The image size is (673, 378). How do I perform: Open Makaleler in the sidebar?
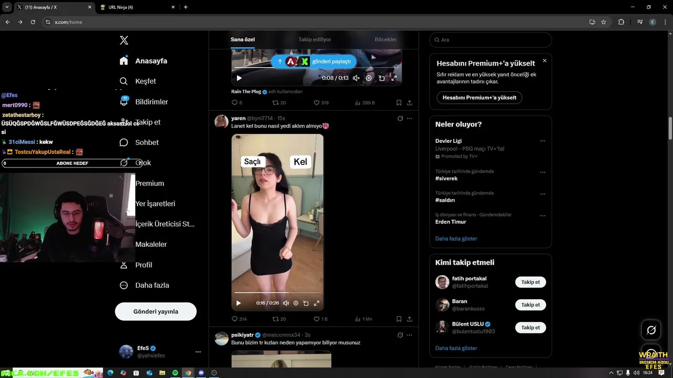151,244
